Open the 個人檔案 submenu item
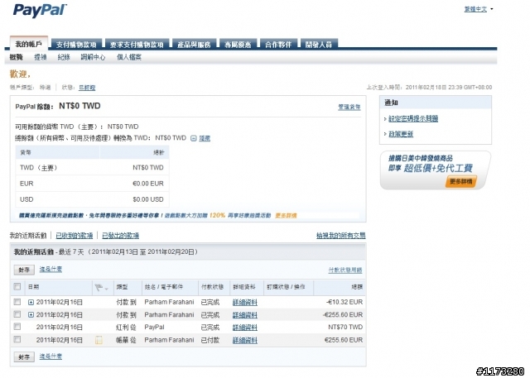Viewport: 530px width, 378px height. tap(129, 57)
